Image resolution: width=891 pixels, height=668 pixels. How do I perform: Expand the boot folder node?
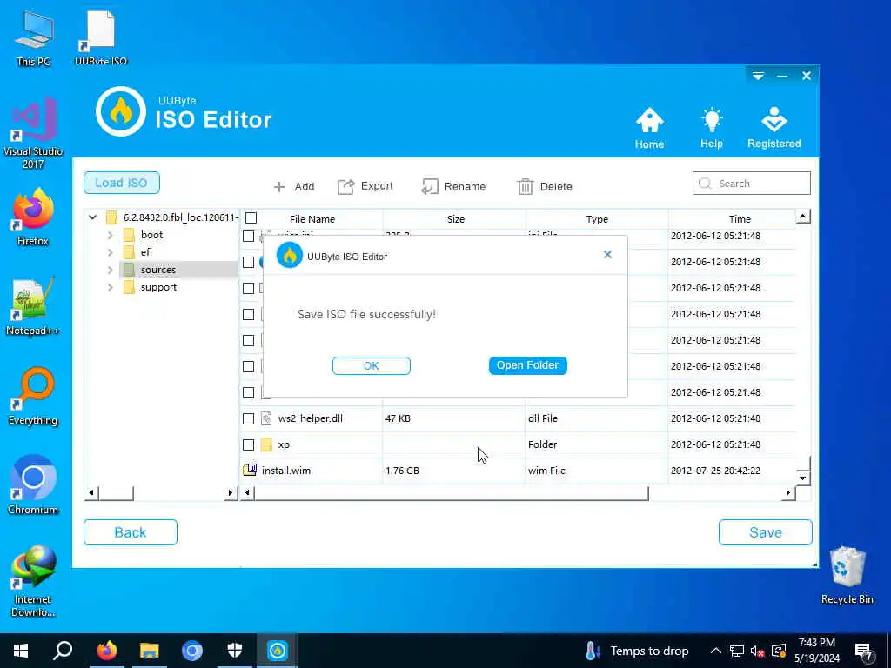(x=111, y=235)
